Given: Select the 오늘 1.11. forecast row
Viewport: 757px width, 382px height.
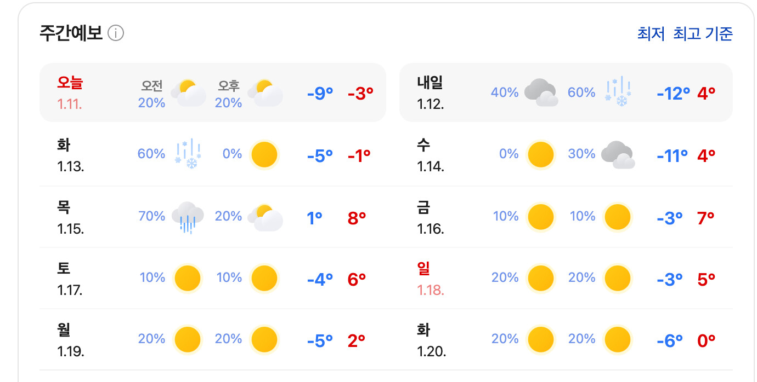Looking at the screenshot, I should [x=212, y=92].
